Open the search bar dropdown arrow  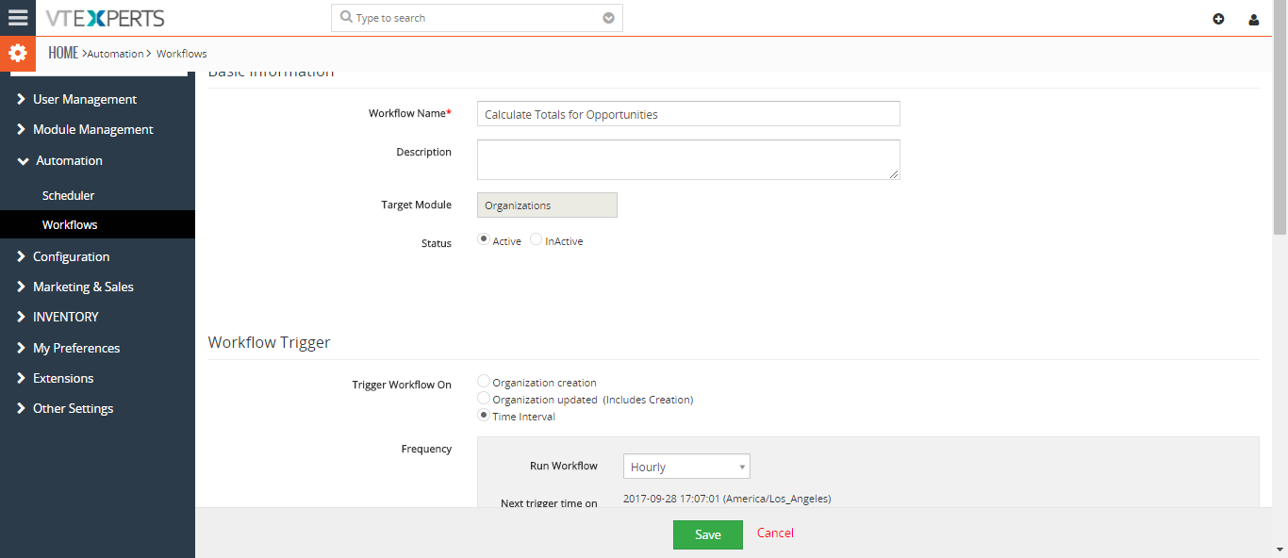tap(608, 18)
